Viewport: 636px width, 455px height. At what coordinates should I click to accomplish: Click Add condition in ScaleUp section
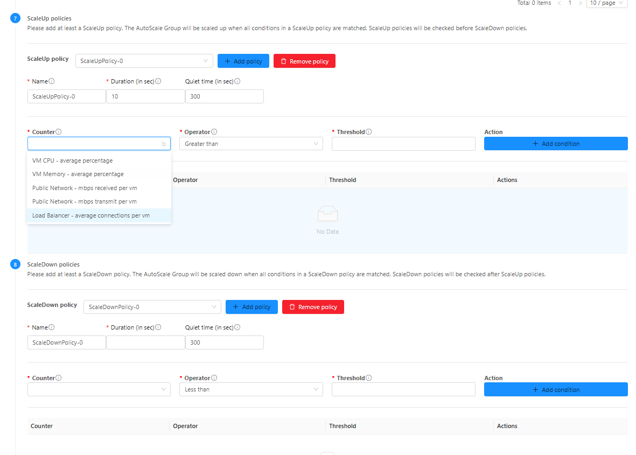click(556, 144)
